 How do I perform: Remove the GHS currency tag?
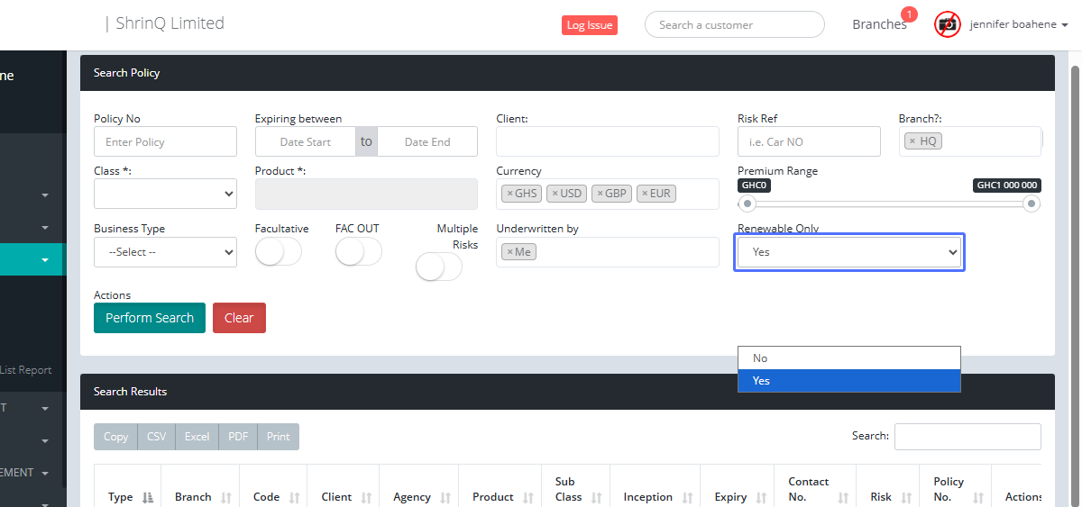pos(509,194)
